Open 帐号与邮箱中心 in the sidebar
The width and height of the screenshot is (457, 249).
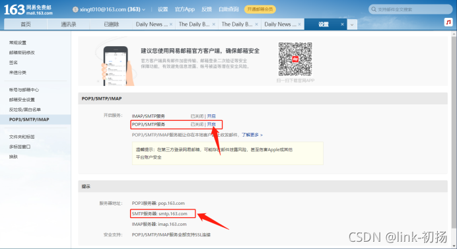click(x=24, y=90)
